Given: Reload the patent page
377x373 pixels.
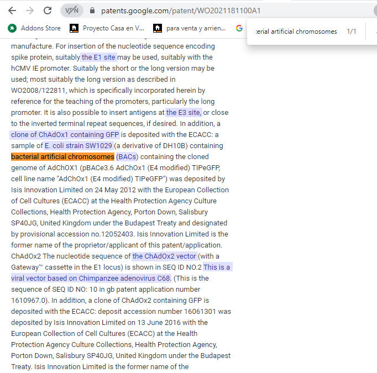Looking at the screenshot, I should (48, 10).
